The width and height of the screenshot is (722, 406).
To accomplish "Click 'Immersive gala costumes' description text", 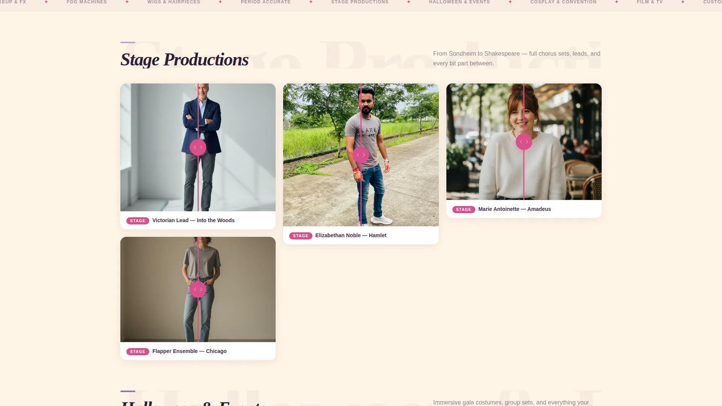I will 511,402.
